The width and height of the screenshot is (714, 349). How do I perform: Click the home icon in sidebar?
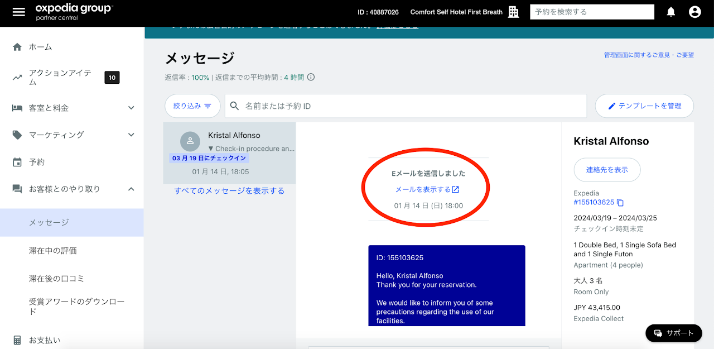click(x=17, y=47)
